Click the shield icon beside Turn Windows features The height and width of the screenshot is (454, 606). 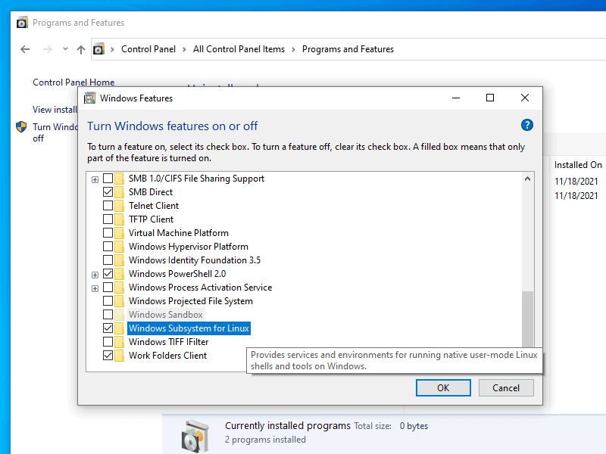tap(21, 126)
